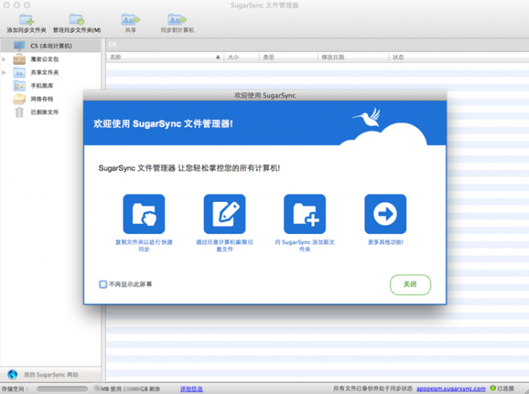The width and height of the screenshot is (529, 394).
Task: Expand the 魔密公文包 tree item
Action: [x=5, y=59]
